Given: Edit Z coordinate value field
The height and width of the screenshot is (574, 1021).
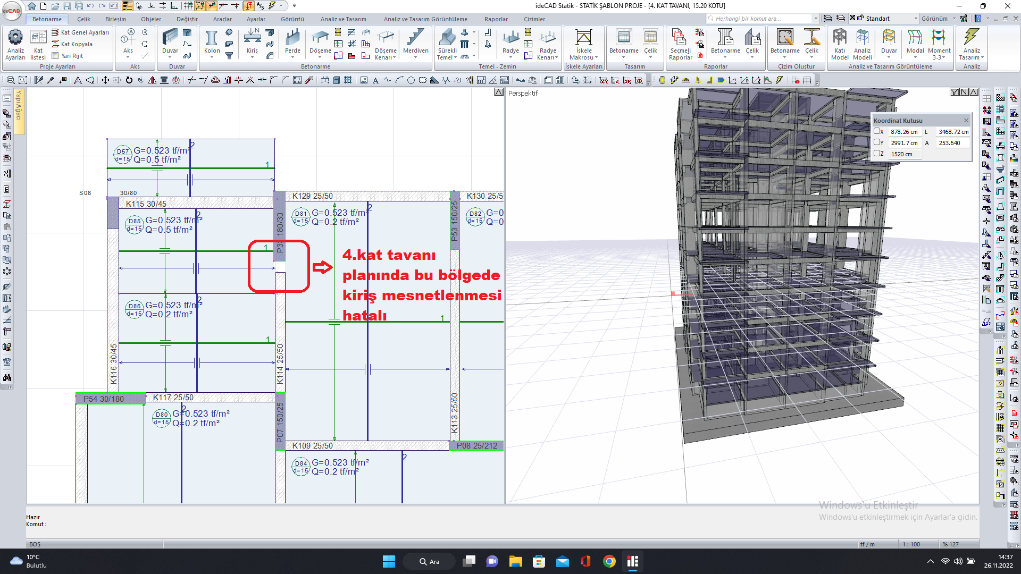Looking at the screenshot, I should [x=905, y=154].
